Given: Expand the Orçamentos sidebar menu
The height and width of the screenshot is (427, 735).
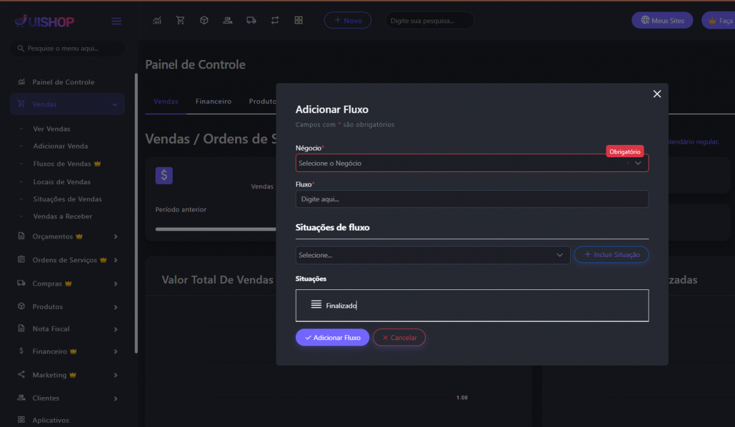Looking at the screenshot, I should (x=67, y=237).
